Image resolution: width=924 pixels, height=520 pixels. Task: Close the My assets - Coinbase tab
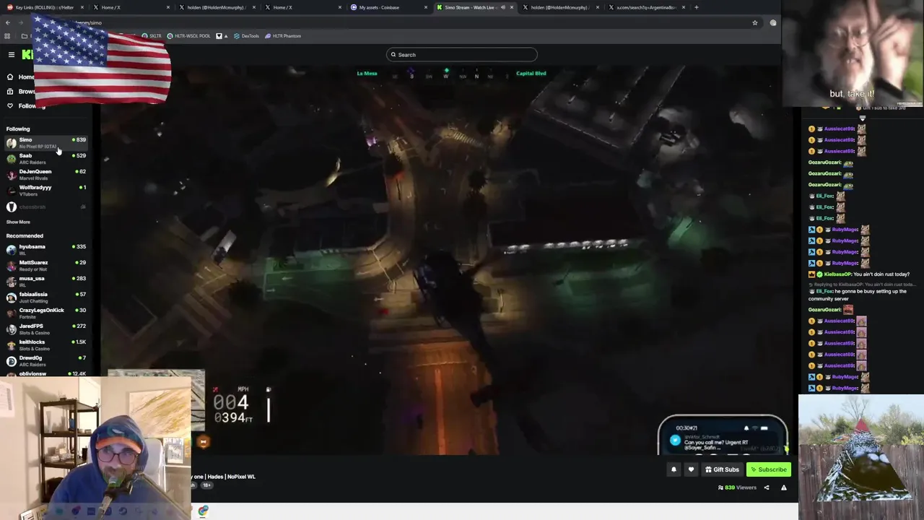[x=425, y=7]
